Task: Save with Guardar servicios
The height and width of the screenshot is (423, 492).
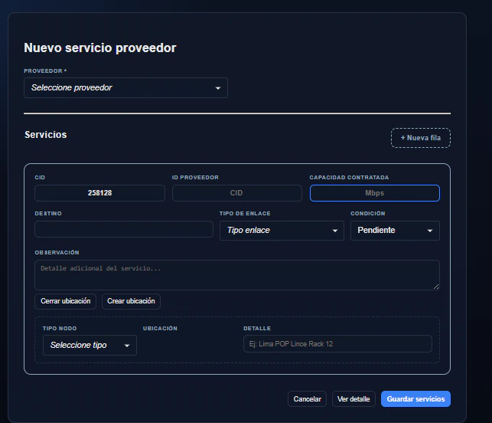Action: 415,398
